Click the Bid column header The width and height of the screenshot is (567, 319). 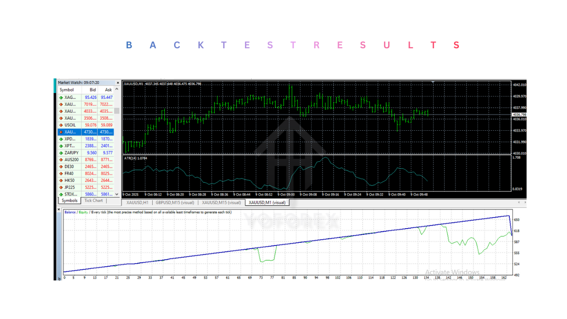(92, 89)
